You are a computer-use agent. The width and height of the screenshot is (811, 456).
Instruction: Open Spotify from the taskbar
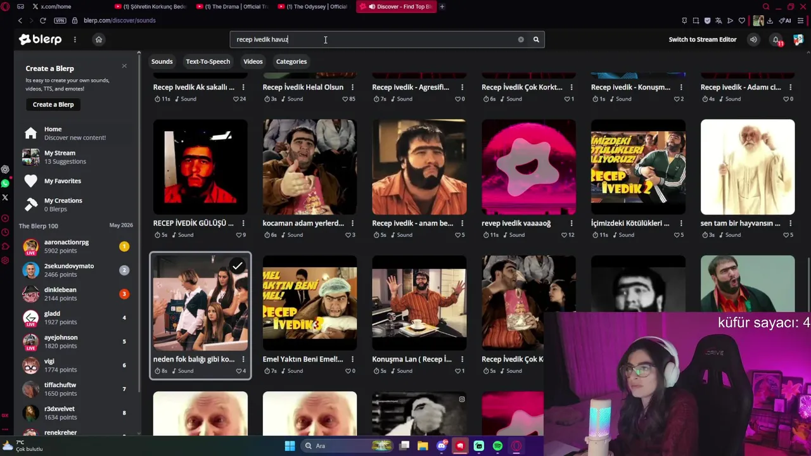[497, 446]
